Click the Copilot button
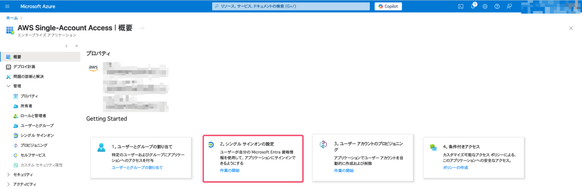This screenshot has width=582, height=187. (x=388, y=6)
